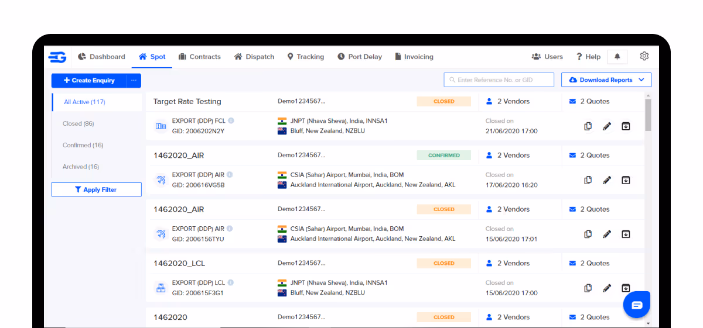Switch to the Spot tab
This screenshot has height=328, width=703.
(x=152, y=57)
